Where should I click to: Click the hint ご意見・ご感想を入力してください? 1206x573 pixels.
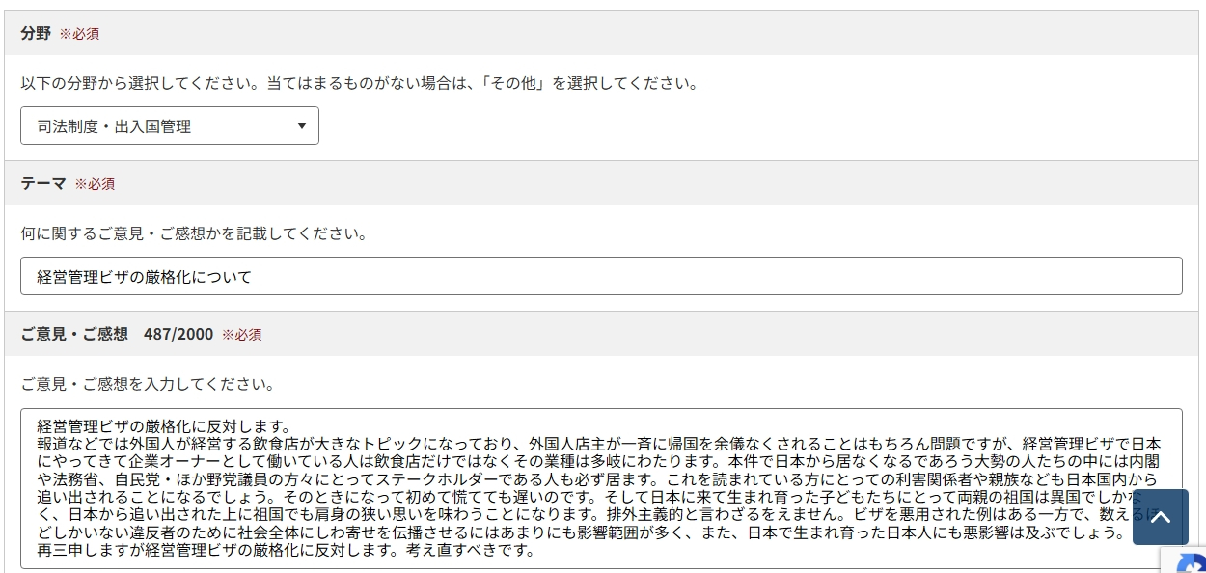point(148,384)
